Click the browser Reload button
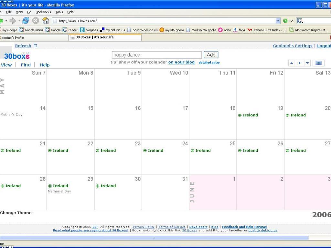The height and width of the screenshot is (248, 331). point(26,21)
